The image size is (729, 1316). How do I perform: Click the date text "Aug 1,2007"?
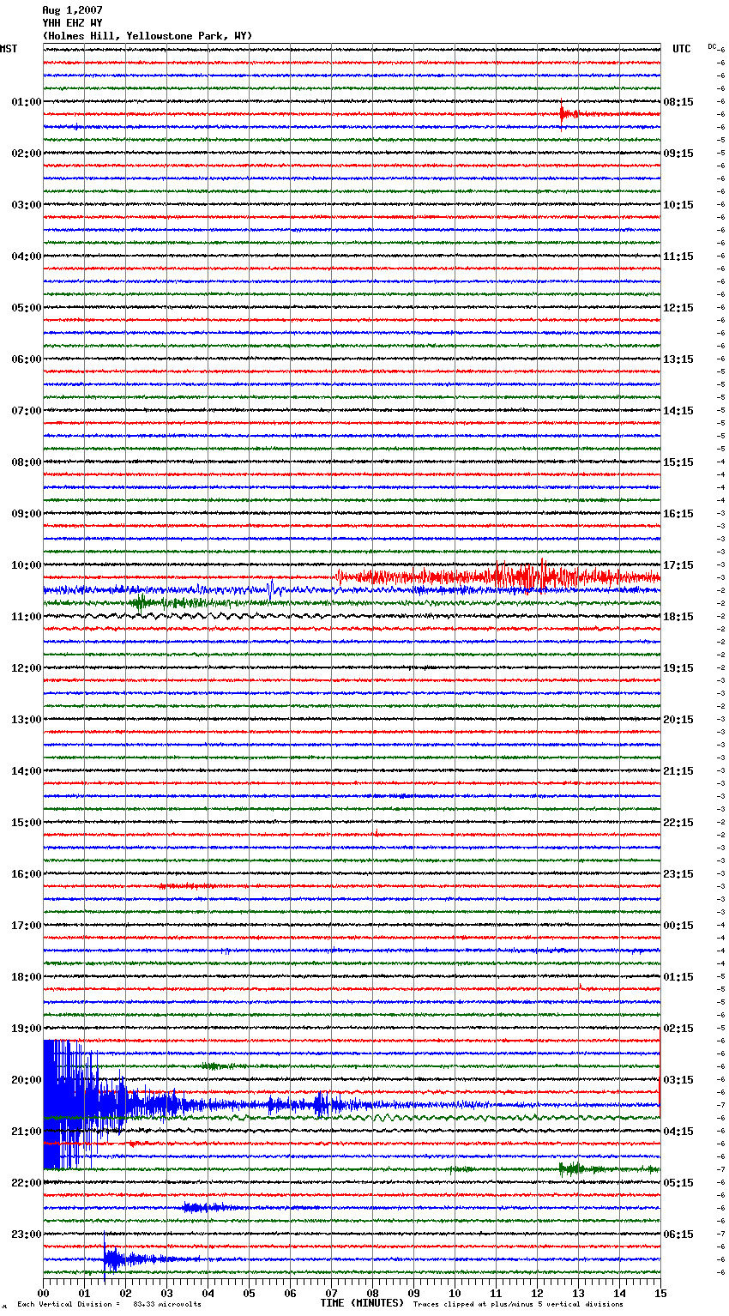pos(72,10)
